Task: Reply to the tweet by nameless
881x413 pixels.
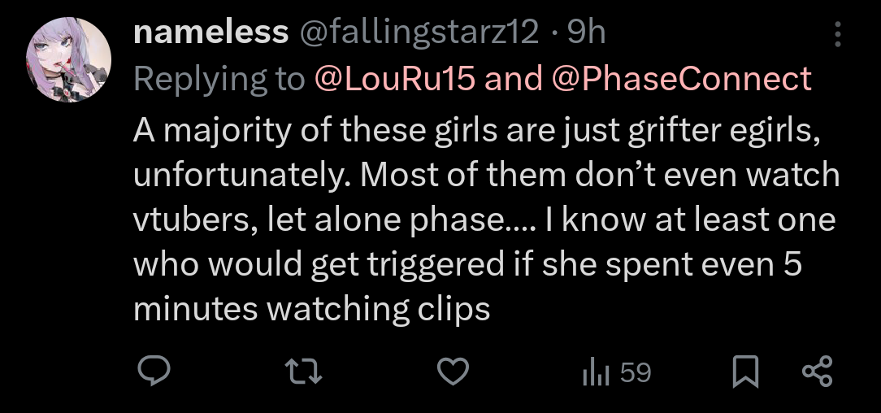Action: coord(154,372)
